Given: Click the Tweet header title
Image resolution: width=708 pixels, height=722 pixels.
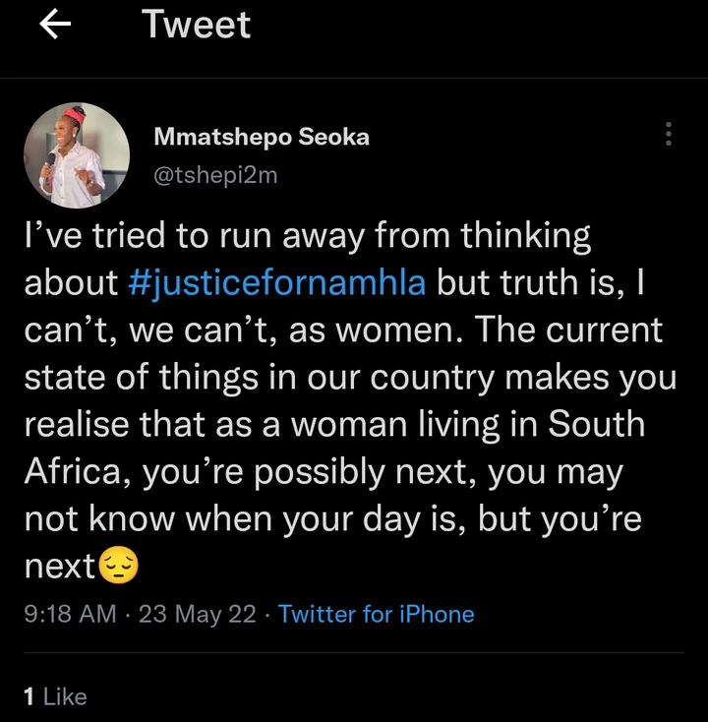Looking at the screenshot, I should [196, 25].
